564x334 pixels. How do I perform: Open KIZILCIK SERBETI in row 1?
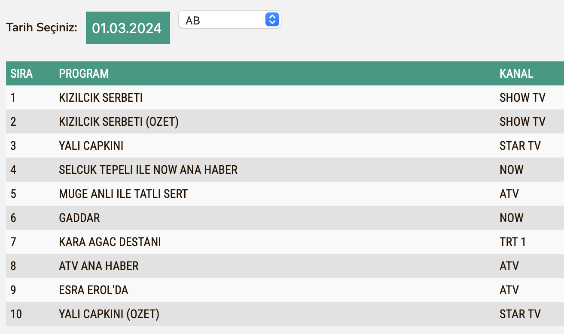tap(101, 97)
